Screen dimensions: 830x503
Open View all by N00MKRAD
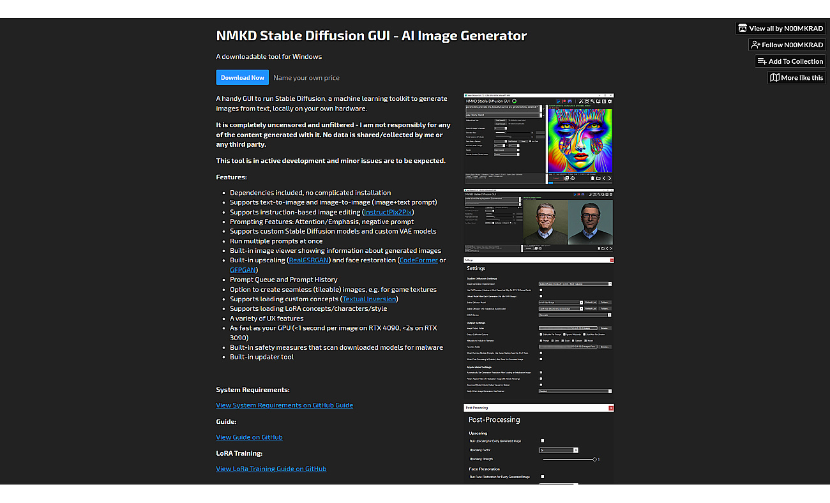(781, 28)
